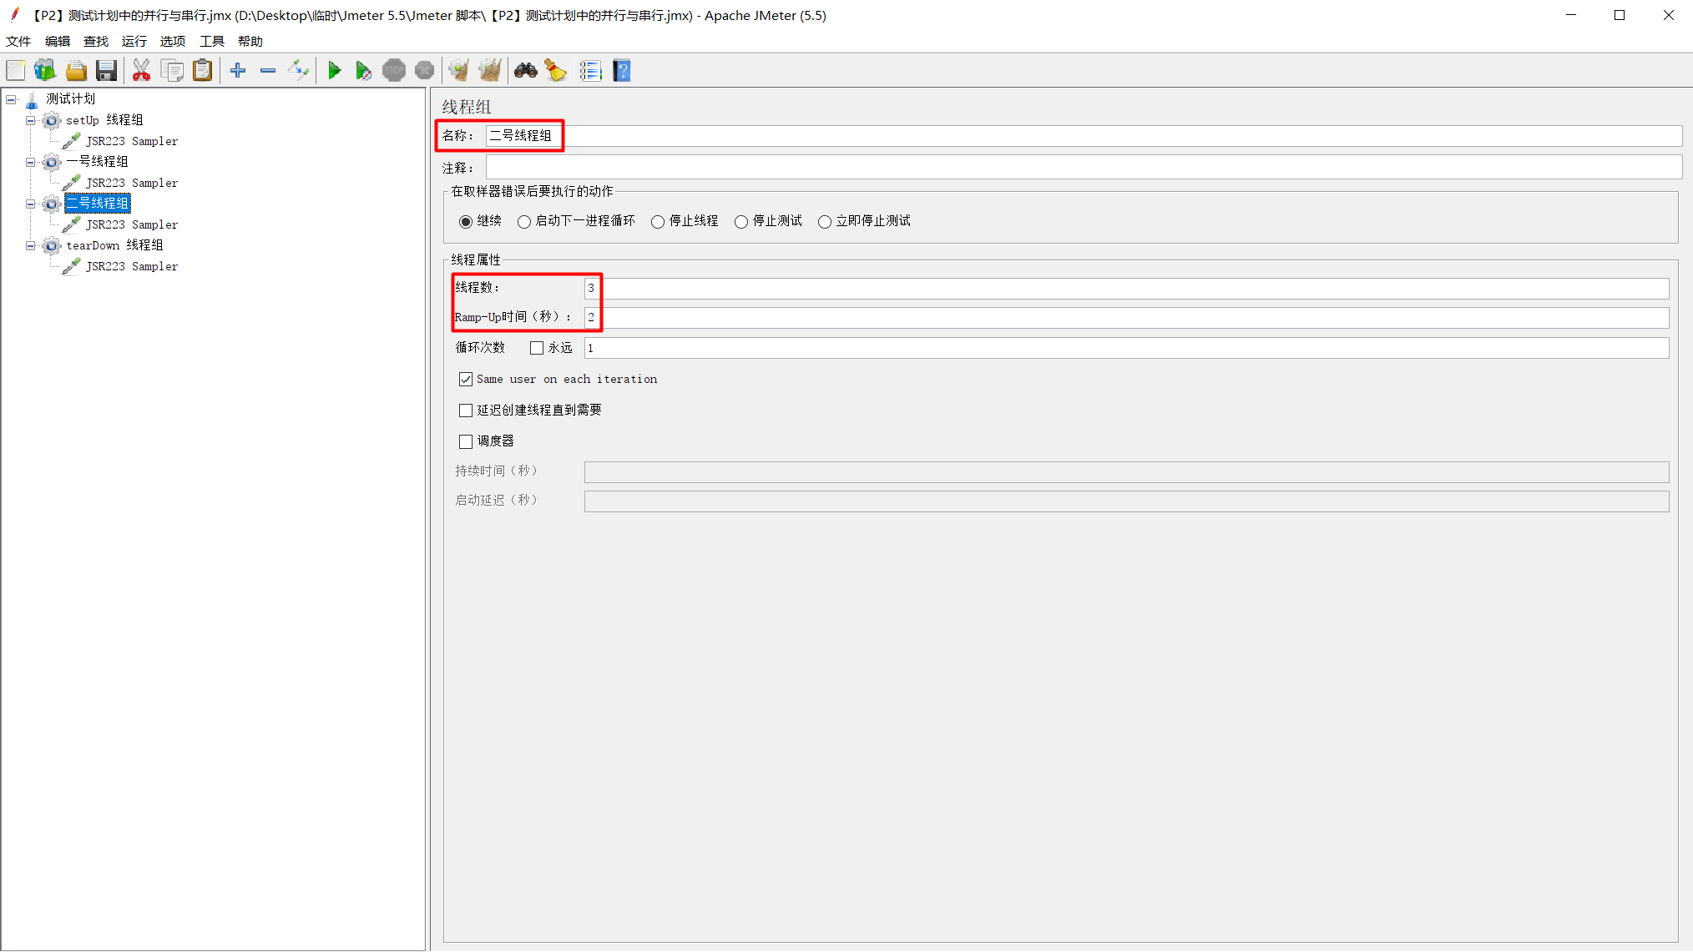Open the Templates toolbar icon
Viewport: 1693px width, 952px height.
45,71
